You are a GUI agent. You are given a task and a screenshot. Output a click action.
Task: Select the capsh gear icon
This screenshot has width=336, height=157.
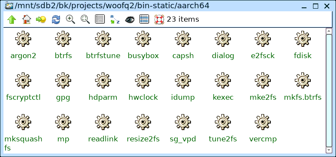pyautogui.click(x=183, y=39)
